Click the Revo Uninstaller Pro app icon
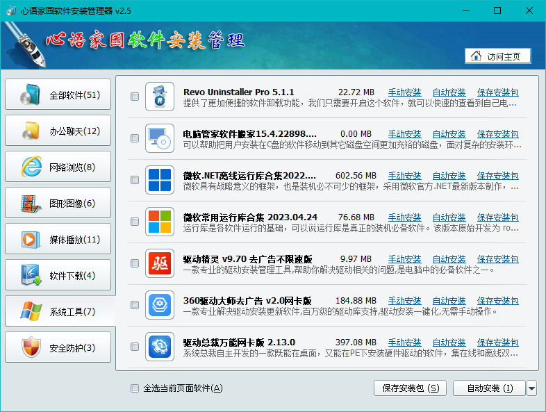Screen dimensions: 546x412 [160, 97]
